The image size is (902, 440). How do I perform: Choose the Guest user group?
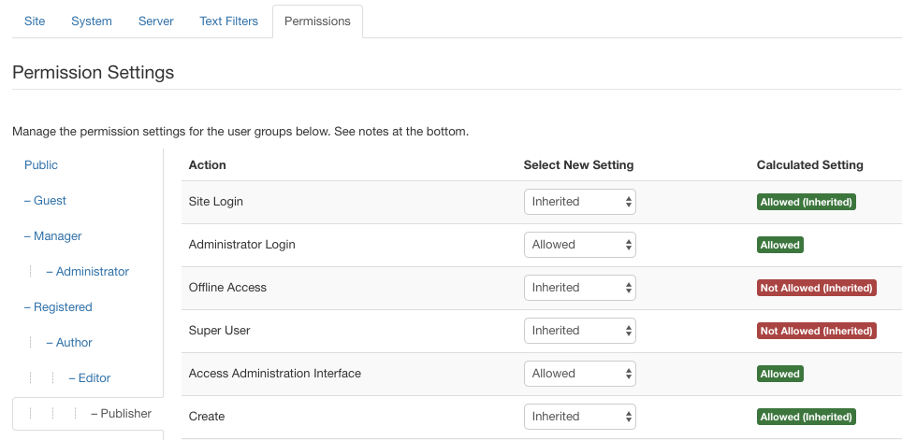pos(50,201)
